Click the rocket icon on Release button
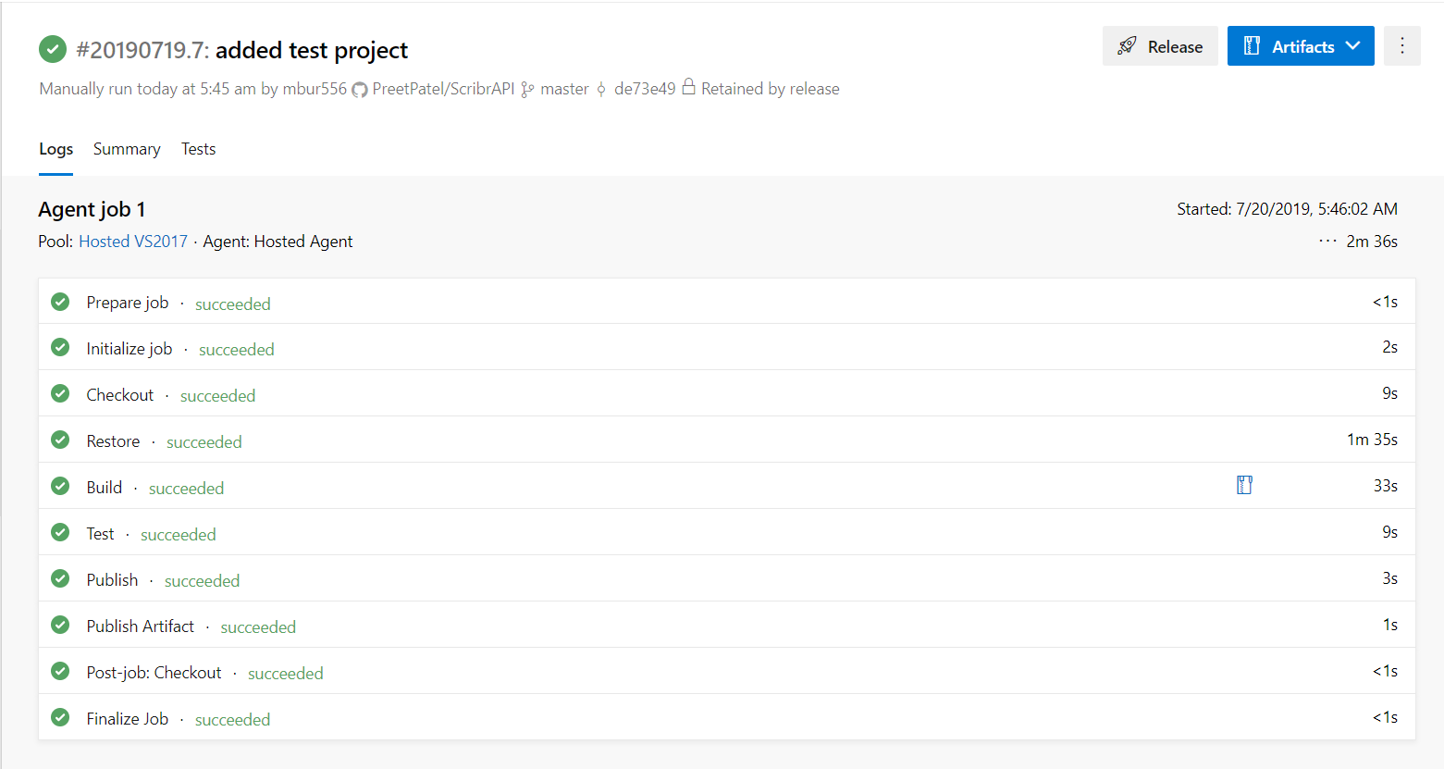The width and height of the screenshot is (1444, 769). (x=1127, y=46)
